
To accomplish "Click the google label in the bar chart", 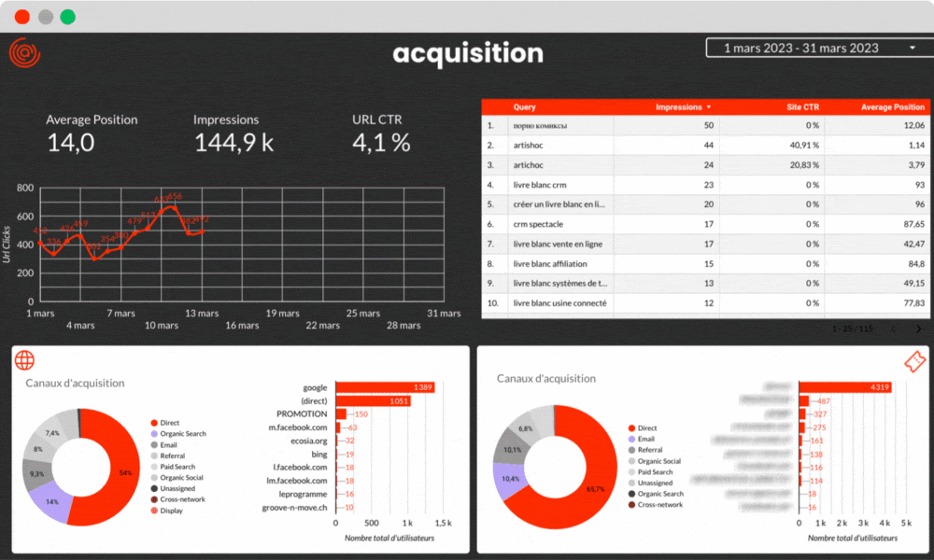I will point(315,385).
